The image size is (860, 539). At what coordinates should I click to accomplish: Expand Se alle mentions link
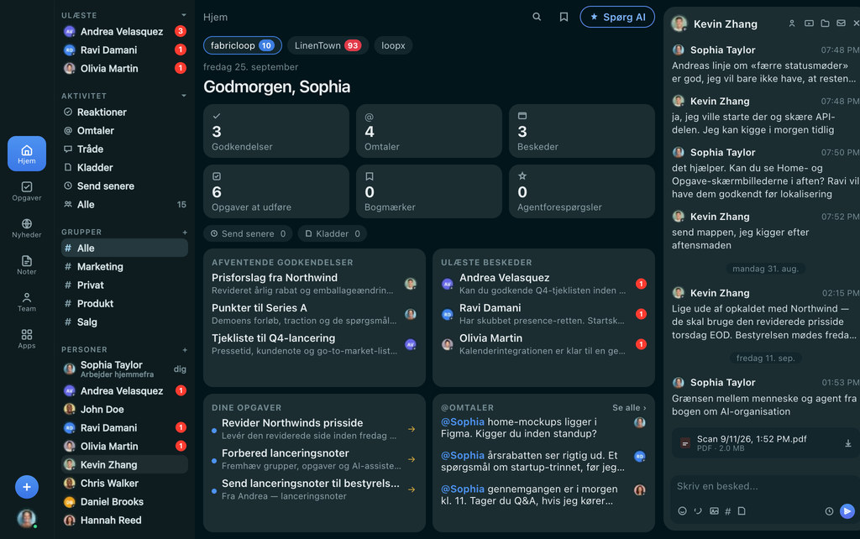coord(629,408)
